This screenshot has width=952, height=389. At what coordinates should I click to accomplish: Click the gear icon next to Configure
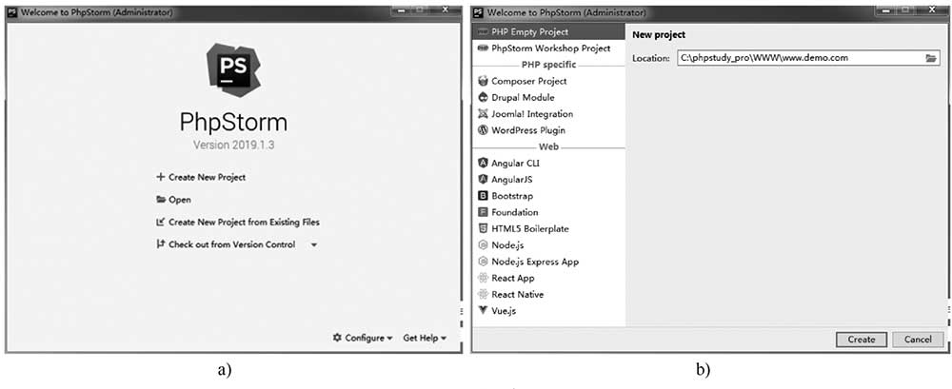tap(338, 338)
